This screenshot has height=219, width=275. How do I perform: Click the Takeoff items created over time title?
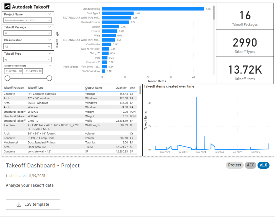tap(169, 86)
